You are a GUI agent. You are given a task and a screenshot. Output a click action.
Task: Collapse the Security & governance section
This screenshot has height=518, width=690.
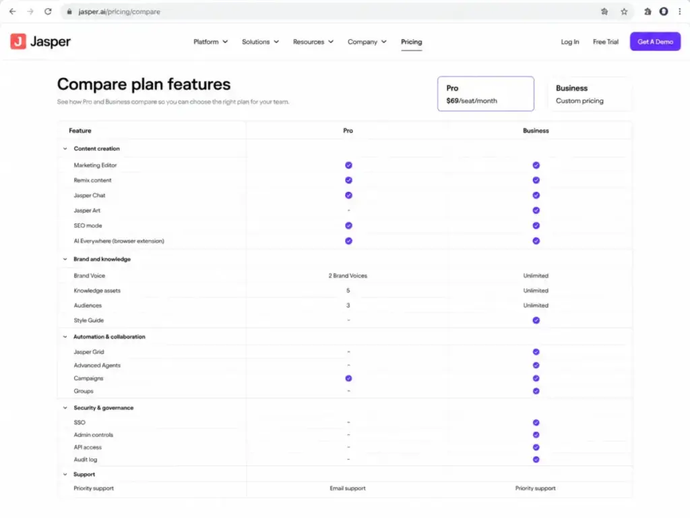tap(65, 408)
